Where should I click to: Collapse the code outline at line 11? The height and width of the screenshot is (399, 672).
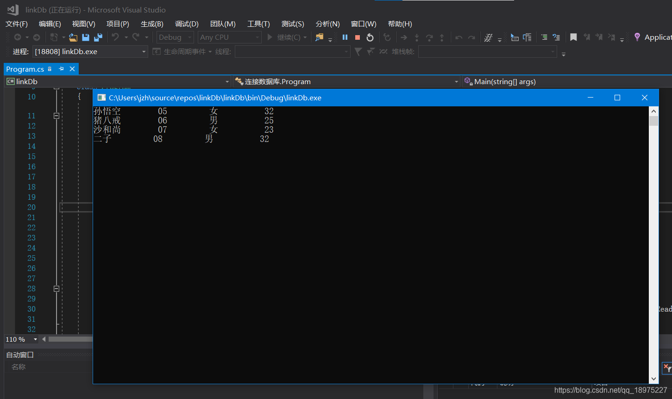(x=57, y=116)
